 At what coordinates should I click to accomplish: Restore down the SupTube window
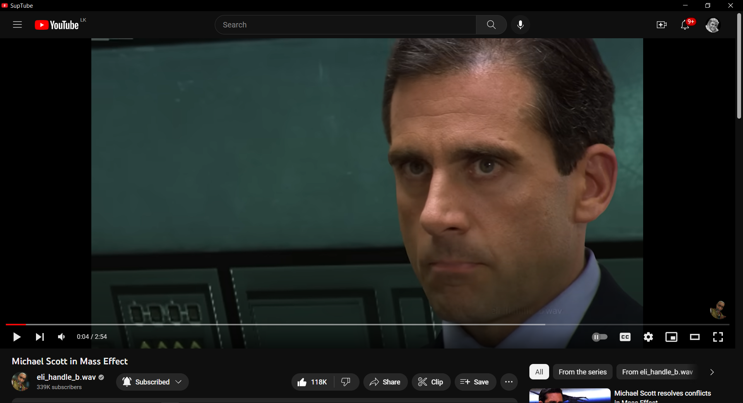(708, 5)
